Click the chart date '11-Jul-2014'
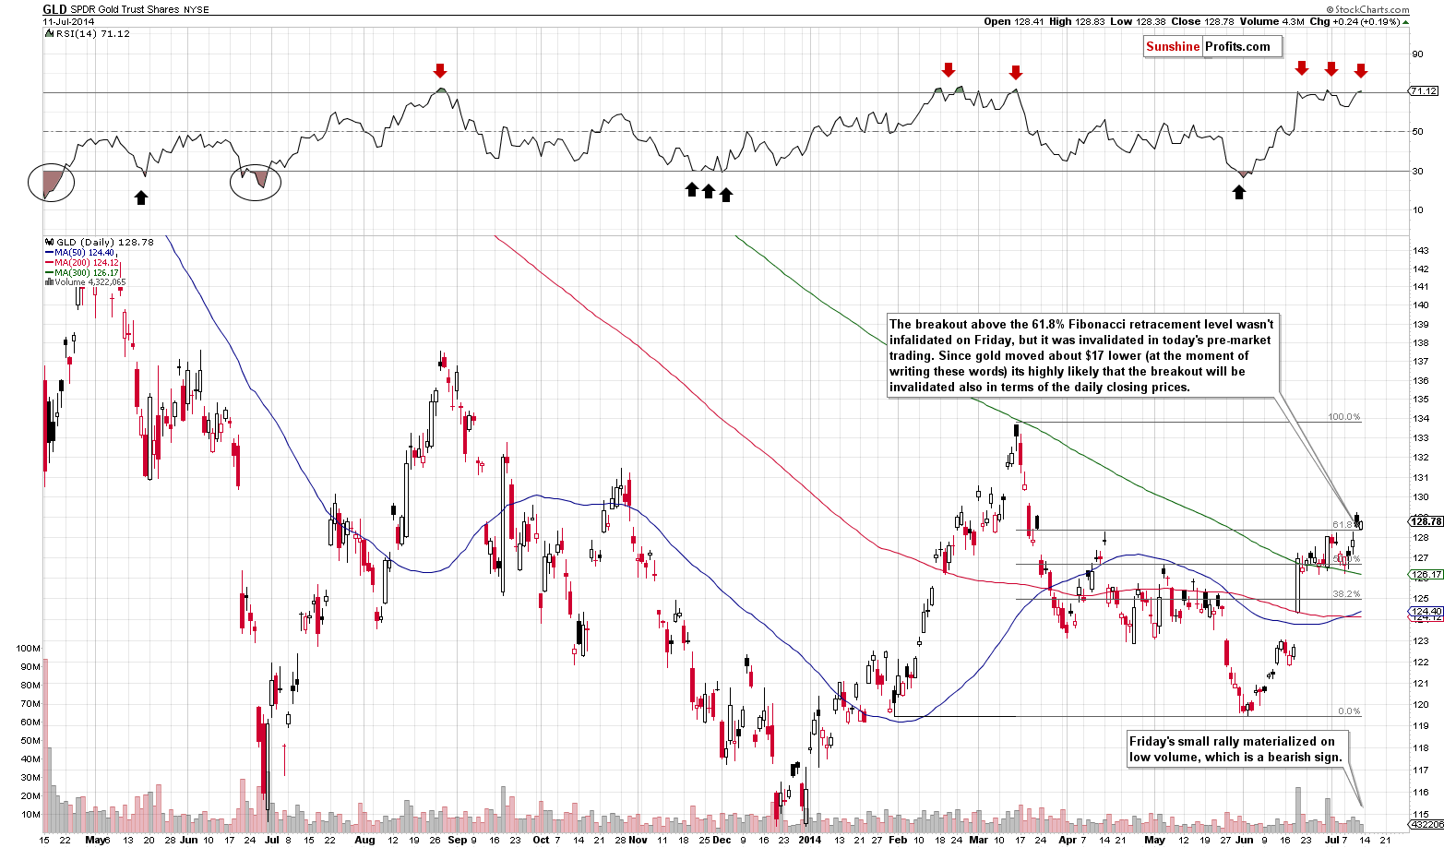 pos(66,22)
